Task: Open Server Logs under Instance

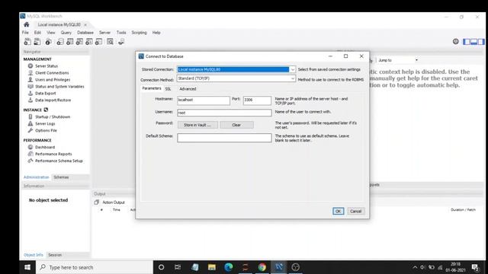Action: [45, 123]
